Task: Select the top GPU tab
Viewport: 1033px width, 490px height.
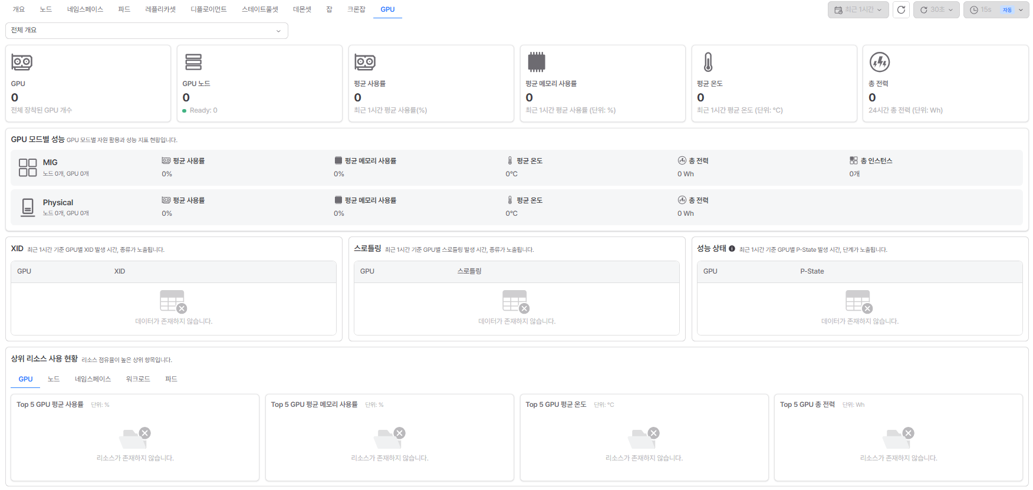Action: (387, 9)
